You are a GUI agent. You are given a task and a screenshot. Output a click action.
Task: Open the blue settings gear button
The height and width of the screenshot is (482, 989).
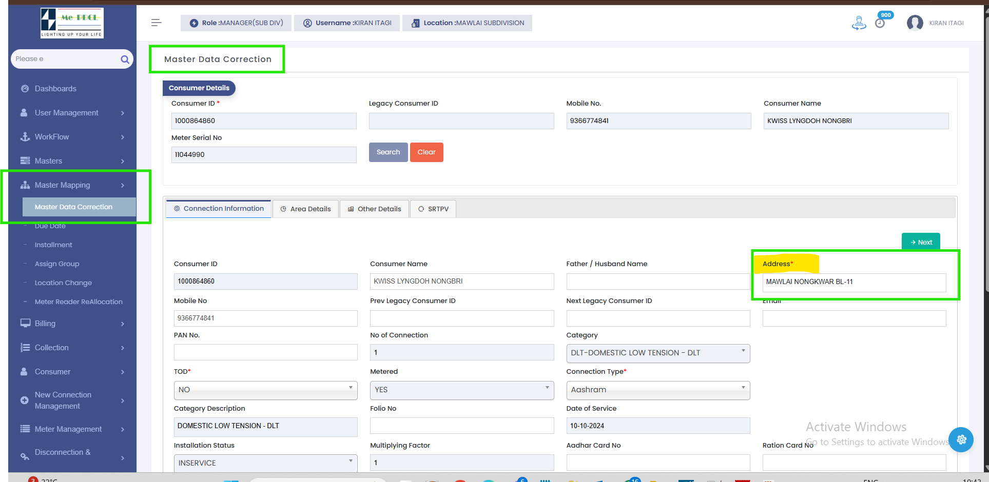(x=961, y=439)
